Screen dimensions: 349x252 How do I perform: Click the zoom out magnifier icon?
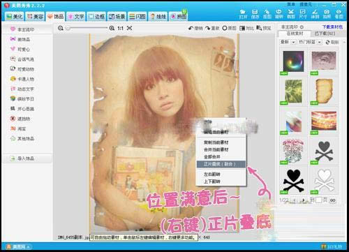61,28
